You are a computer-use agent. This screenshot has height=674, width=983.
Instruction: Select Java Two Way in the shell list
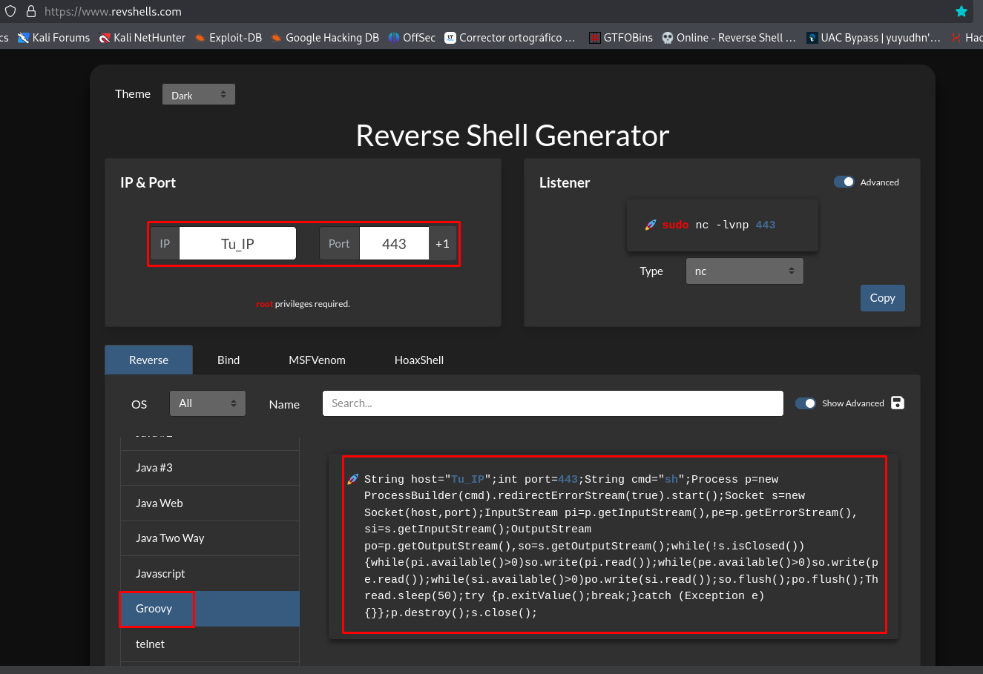coord(210,538)
